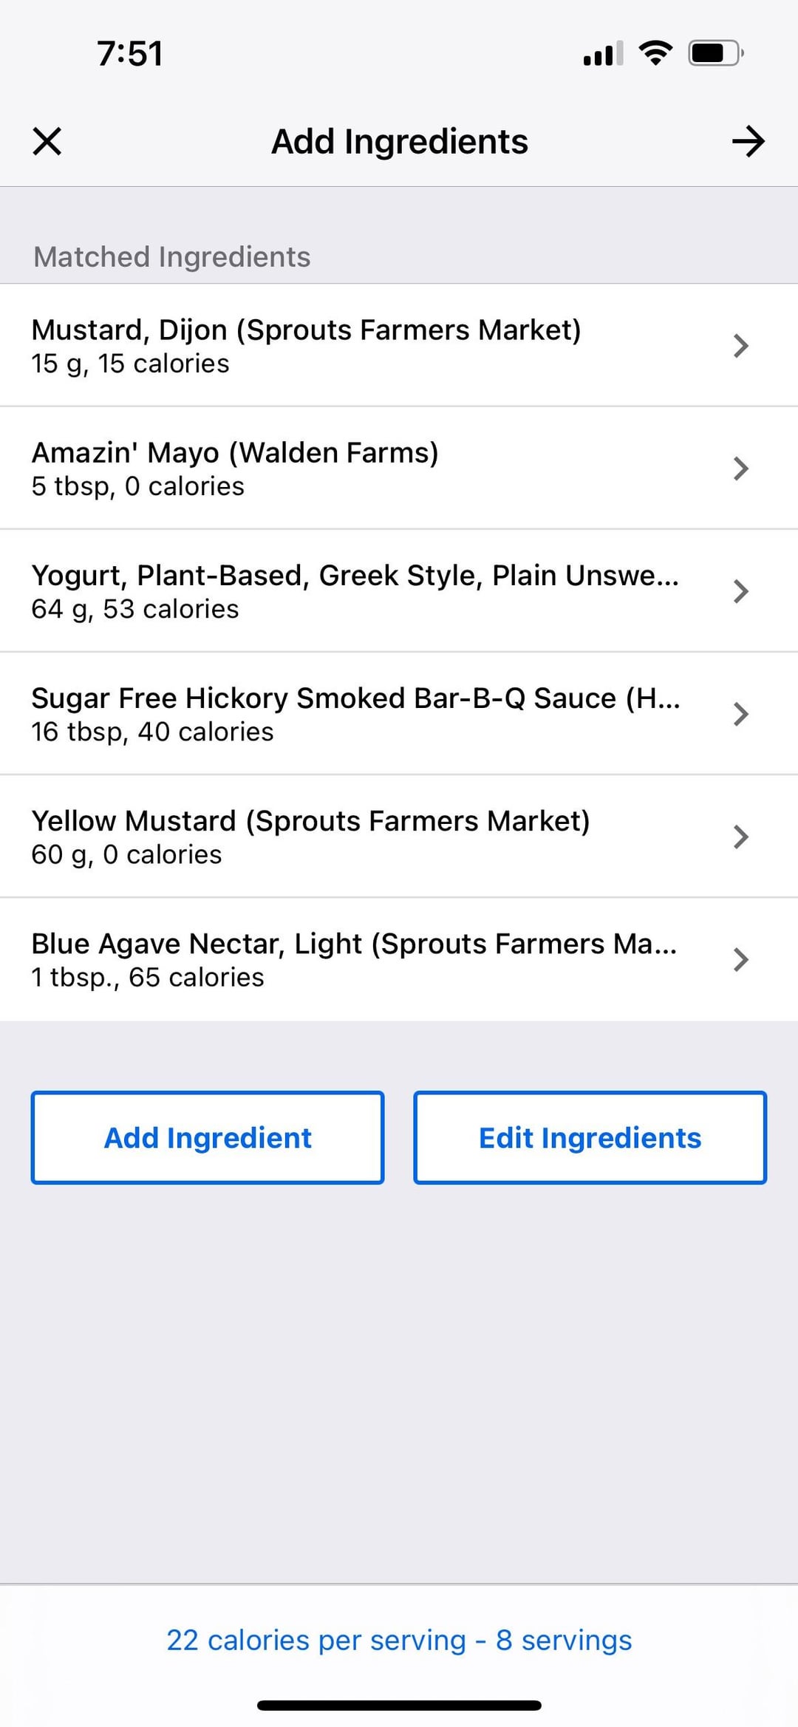Tap the cellular signal bars icon
This screenshot has height=1727, width=798.
coord(603,54)
